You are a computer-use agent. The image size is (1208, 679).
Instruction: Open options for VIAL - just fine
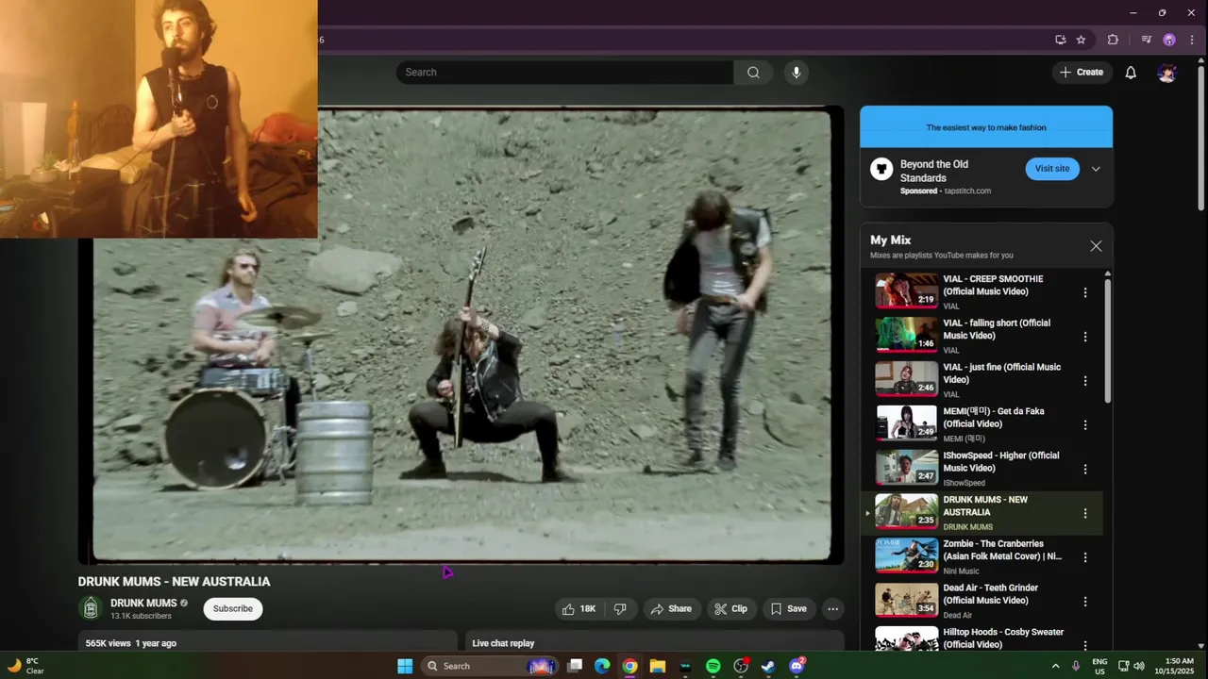[1085, 381]
